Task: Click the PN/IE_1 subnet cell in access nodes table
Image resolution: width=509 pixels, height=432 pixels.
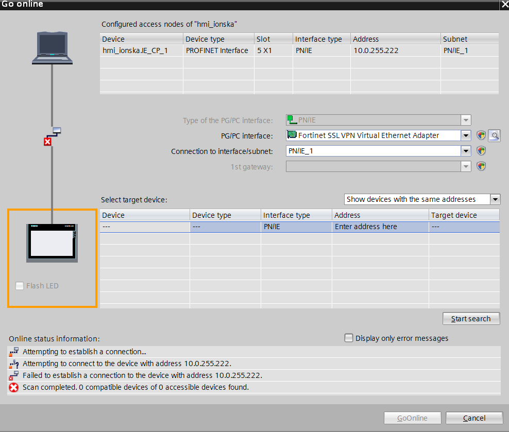Action: [469, 50]
